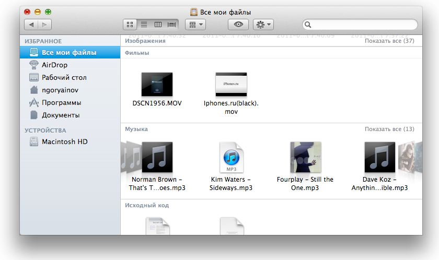
Task: Open Рабочий стол in the sidebar
Action: tap(64, 77)
